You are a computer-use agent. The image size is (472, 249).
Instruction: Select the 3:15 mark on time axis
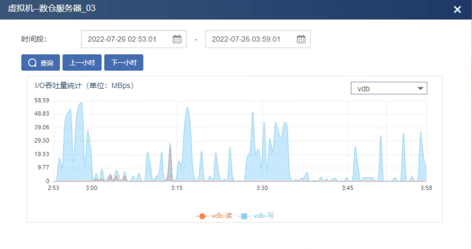[x=176, y=188]
